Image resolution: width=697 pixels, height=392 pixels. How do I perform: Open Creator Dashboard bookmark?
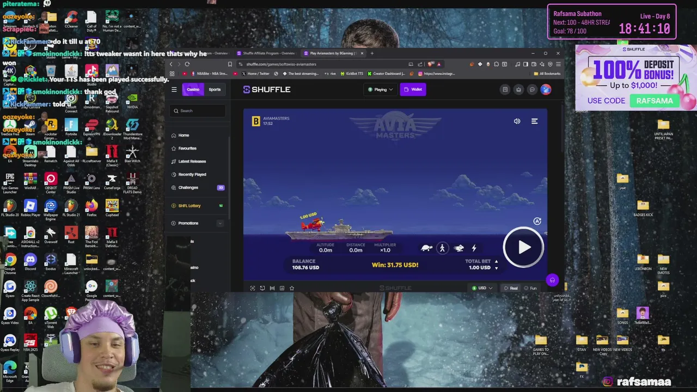pos(386,73)
